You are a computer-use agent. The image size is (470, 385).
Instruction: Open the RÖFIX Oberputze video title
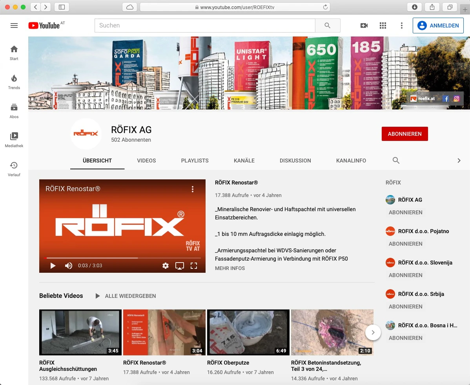228,363
